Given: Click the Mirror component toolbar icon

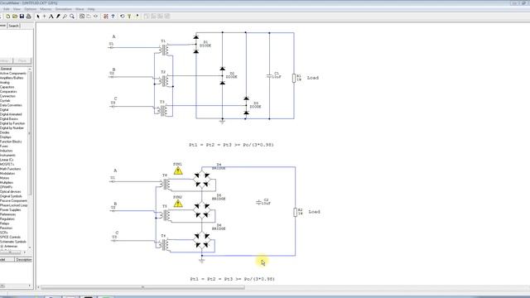Looking at the screenshot, I should [96, 17].
